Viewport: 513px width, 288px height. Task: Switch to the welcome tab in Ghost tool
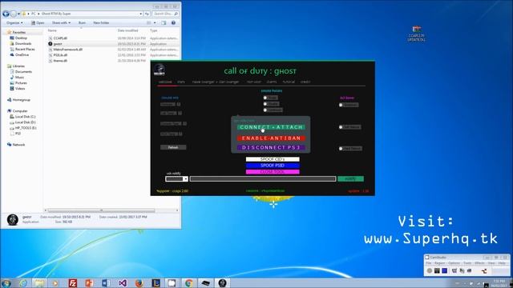coord(165,82)
